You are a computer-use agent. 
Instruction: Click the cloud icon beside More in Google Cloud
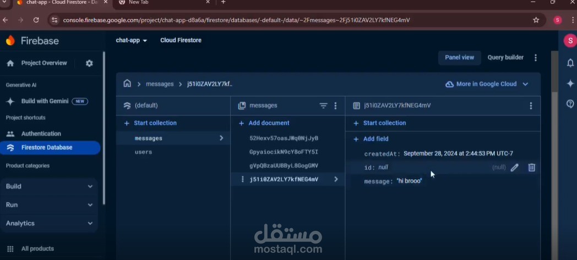[449, 84]
